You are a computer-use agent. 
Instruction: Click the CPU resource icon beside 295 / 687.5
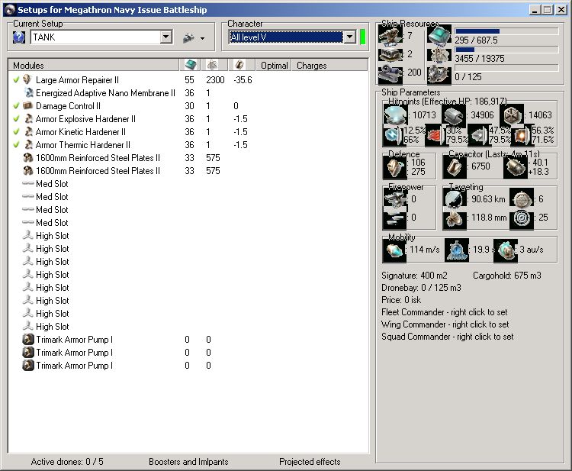click(x=439, y=36)
